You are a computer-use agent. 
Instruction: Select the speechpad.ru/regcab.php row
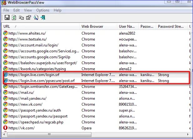coord(96,122)
